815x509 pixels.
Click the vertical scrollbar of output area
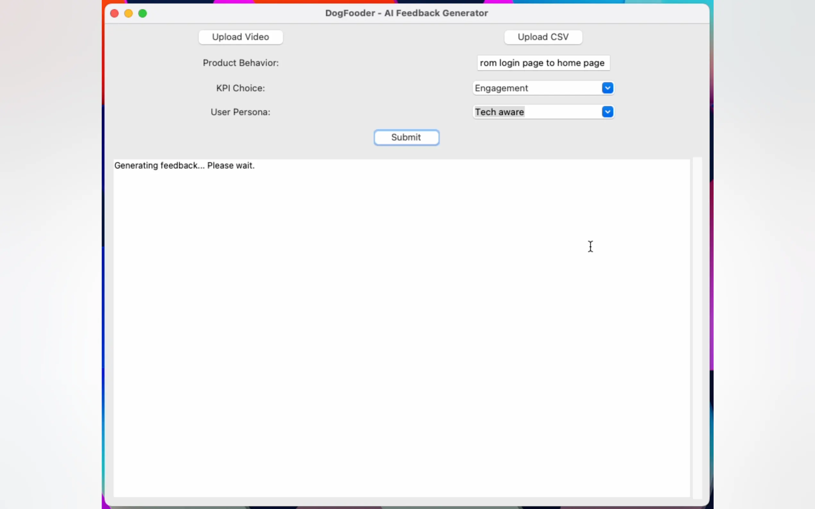click(697, 327)
